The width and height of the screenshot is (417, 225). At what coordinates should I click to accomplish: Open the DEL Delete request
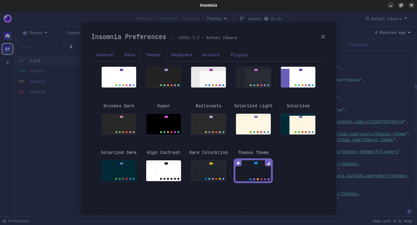click(x=48, y=92)
